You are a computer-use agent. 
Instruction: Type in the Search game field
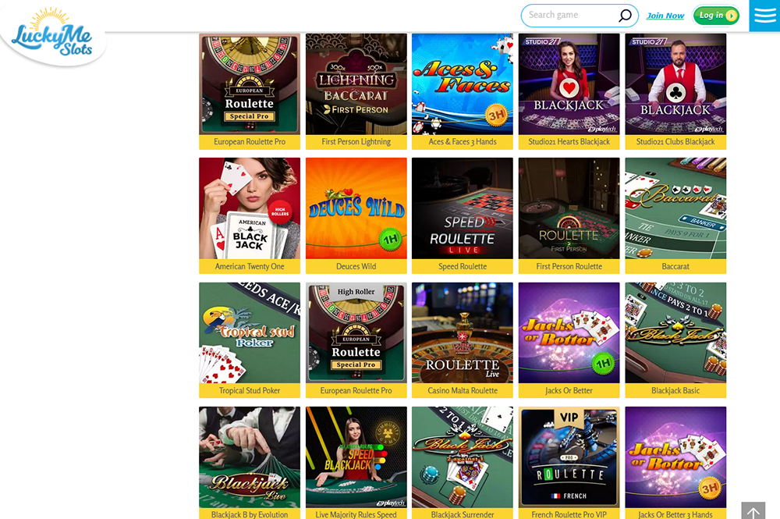coord(569,16)
